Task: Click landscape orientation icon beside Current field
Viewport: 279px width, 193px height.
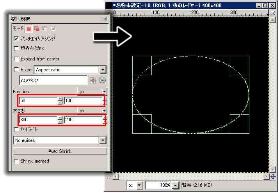Action: [x=102, y=80]
